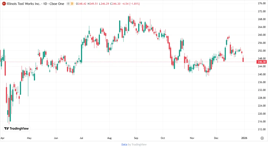The height and width of the screenshot is (148, 268).
Task: Click the Sep label on time axis
Action: pos(136,138)
